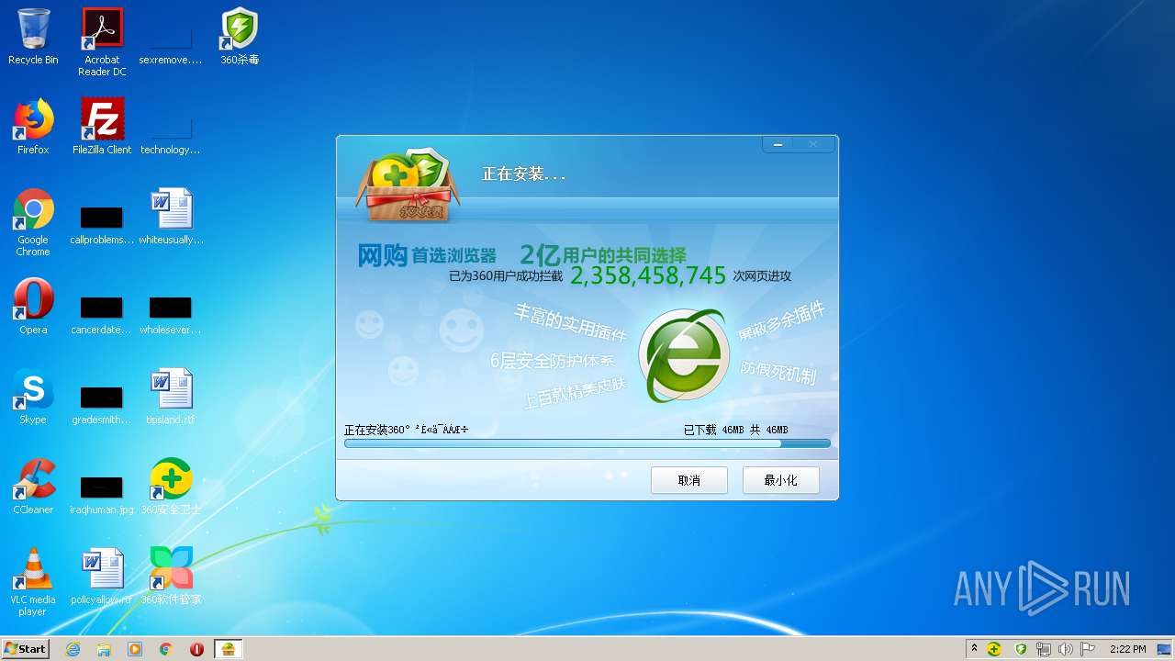Launch CCleaner desktop shortcut
The image size is (1175, 661).
(33, 487)
